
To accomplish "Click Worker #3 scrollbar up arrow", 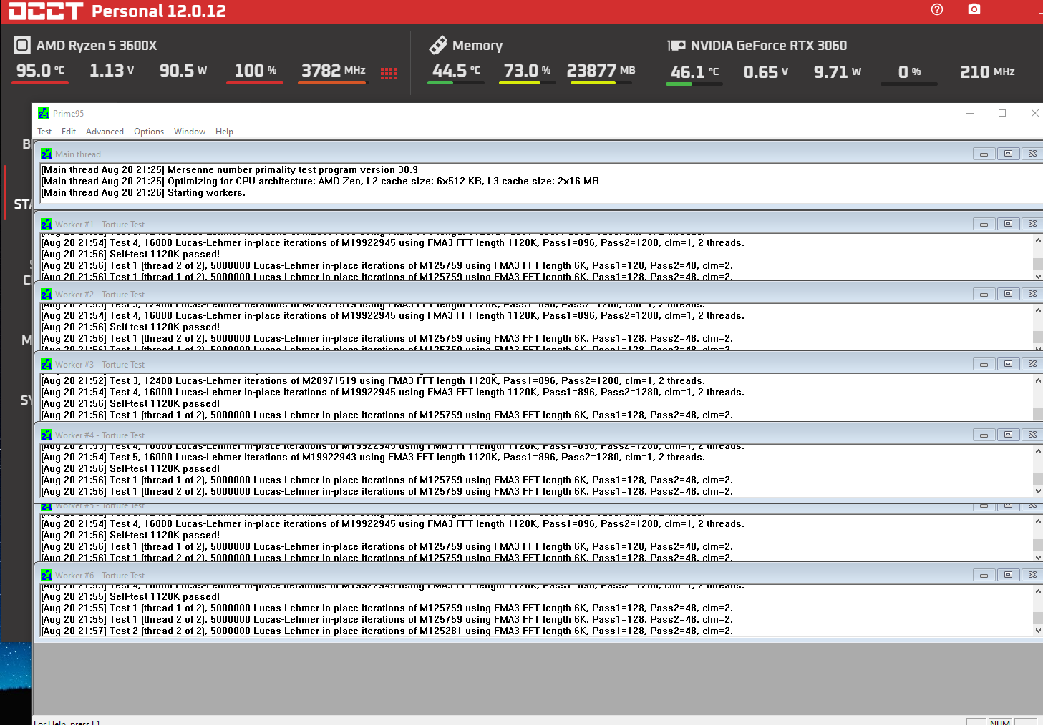I will coord(1038,380).
